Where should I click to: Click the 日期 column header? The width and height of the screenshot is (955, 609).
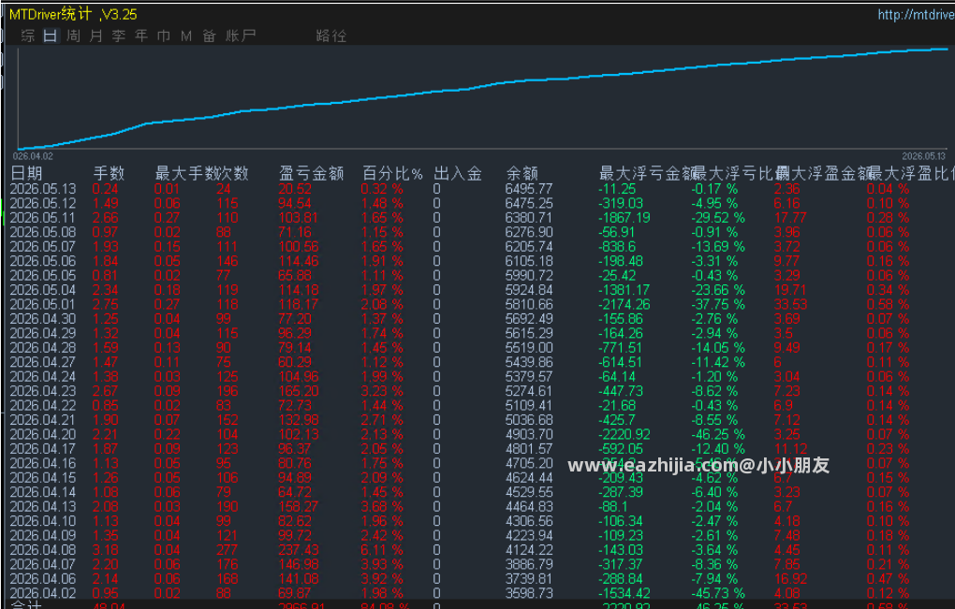pos(27,173)
